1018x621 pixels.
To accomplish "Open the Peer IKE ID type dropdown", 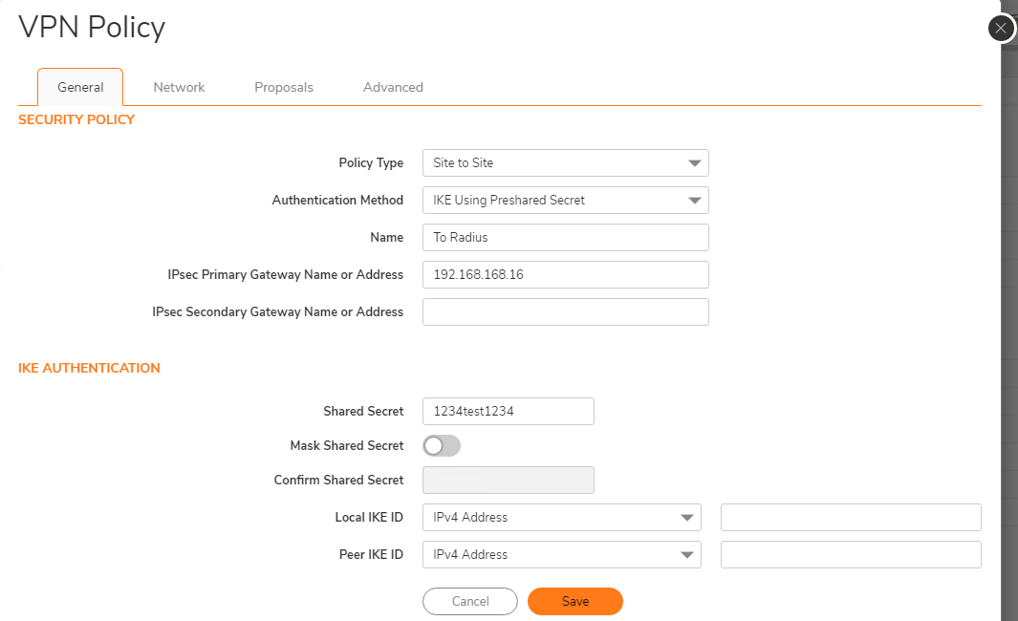I will click(561, 554).
